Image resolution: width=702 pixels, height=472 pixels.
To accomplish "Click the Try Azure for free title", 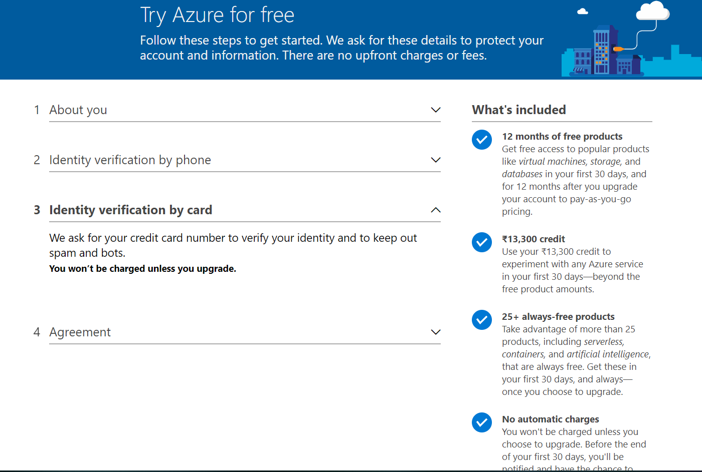I will coord(217,15).
